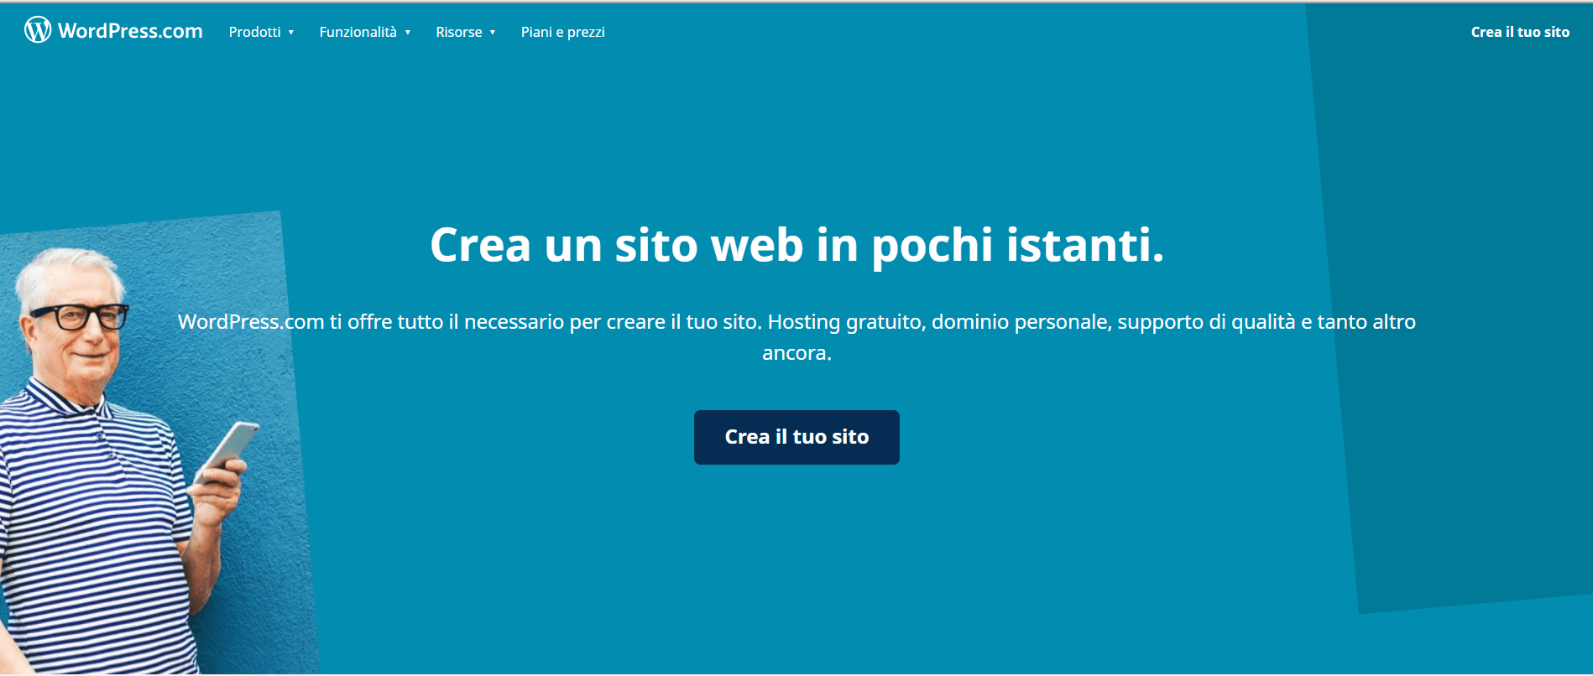Expand the Risorse dropdown arrow

493,33
